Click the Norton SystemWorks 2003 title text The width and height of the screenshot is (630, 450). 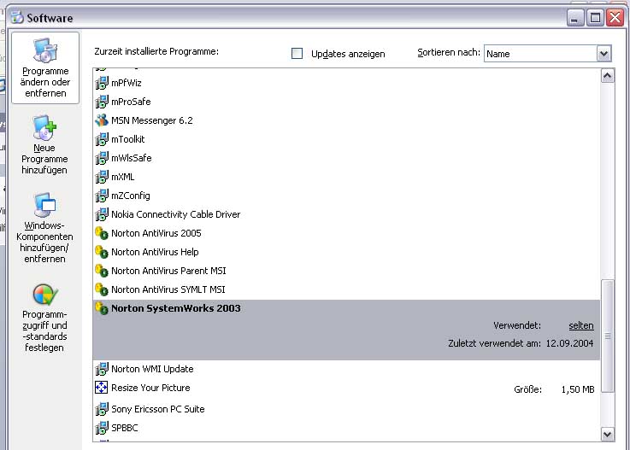pyautogui.click(x=176, y=308)
